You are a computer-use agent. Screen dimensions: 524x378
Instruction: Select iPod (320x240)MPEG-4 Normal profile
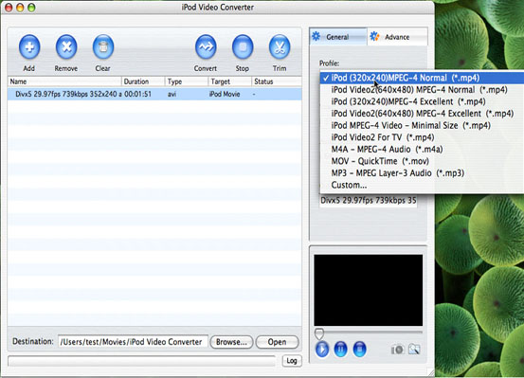422,78
